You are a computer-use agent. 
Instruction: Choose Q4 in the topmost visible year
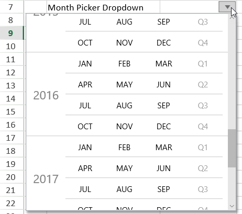[x=203, y=43]
